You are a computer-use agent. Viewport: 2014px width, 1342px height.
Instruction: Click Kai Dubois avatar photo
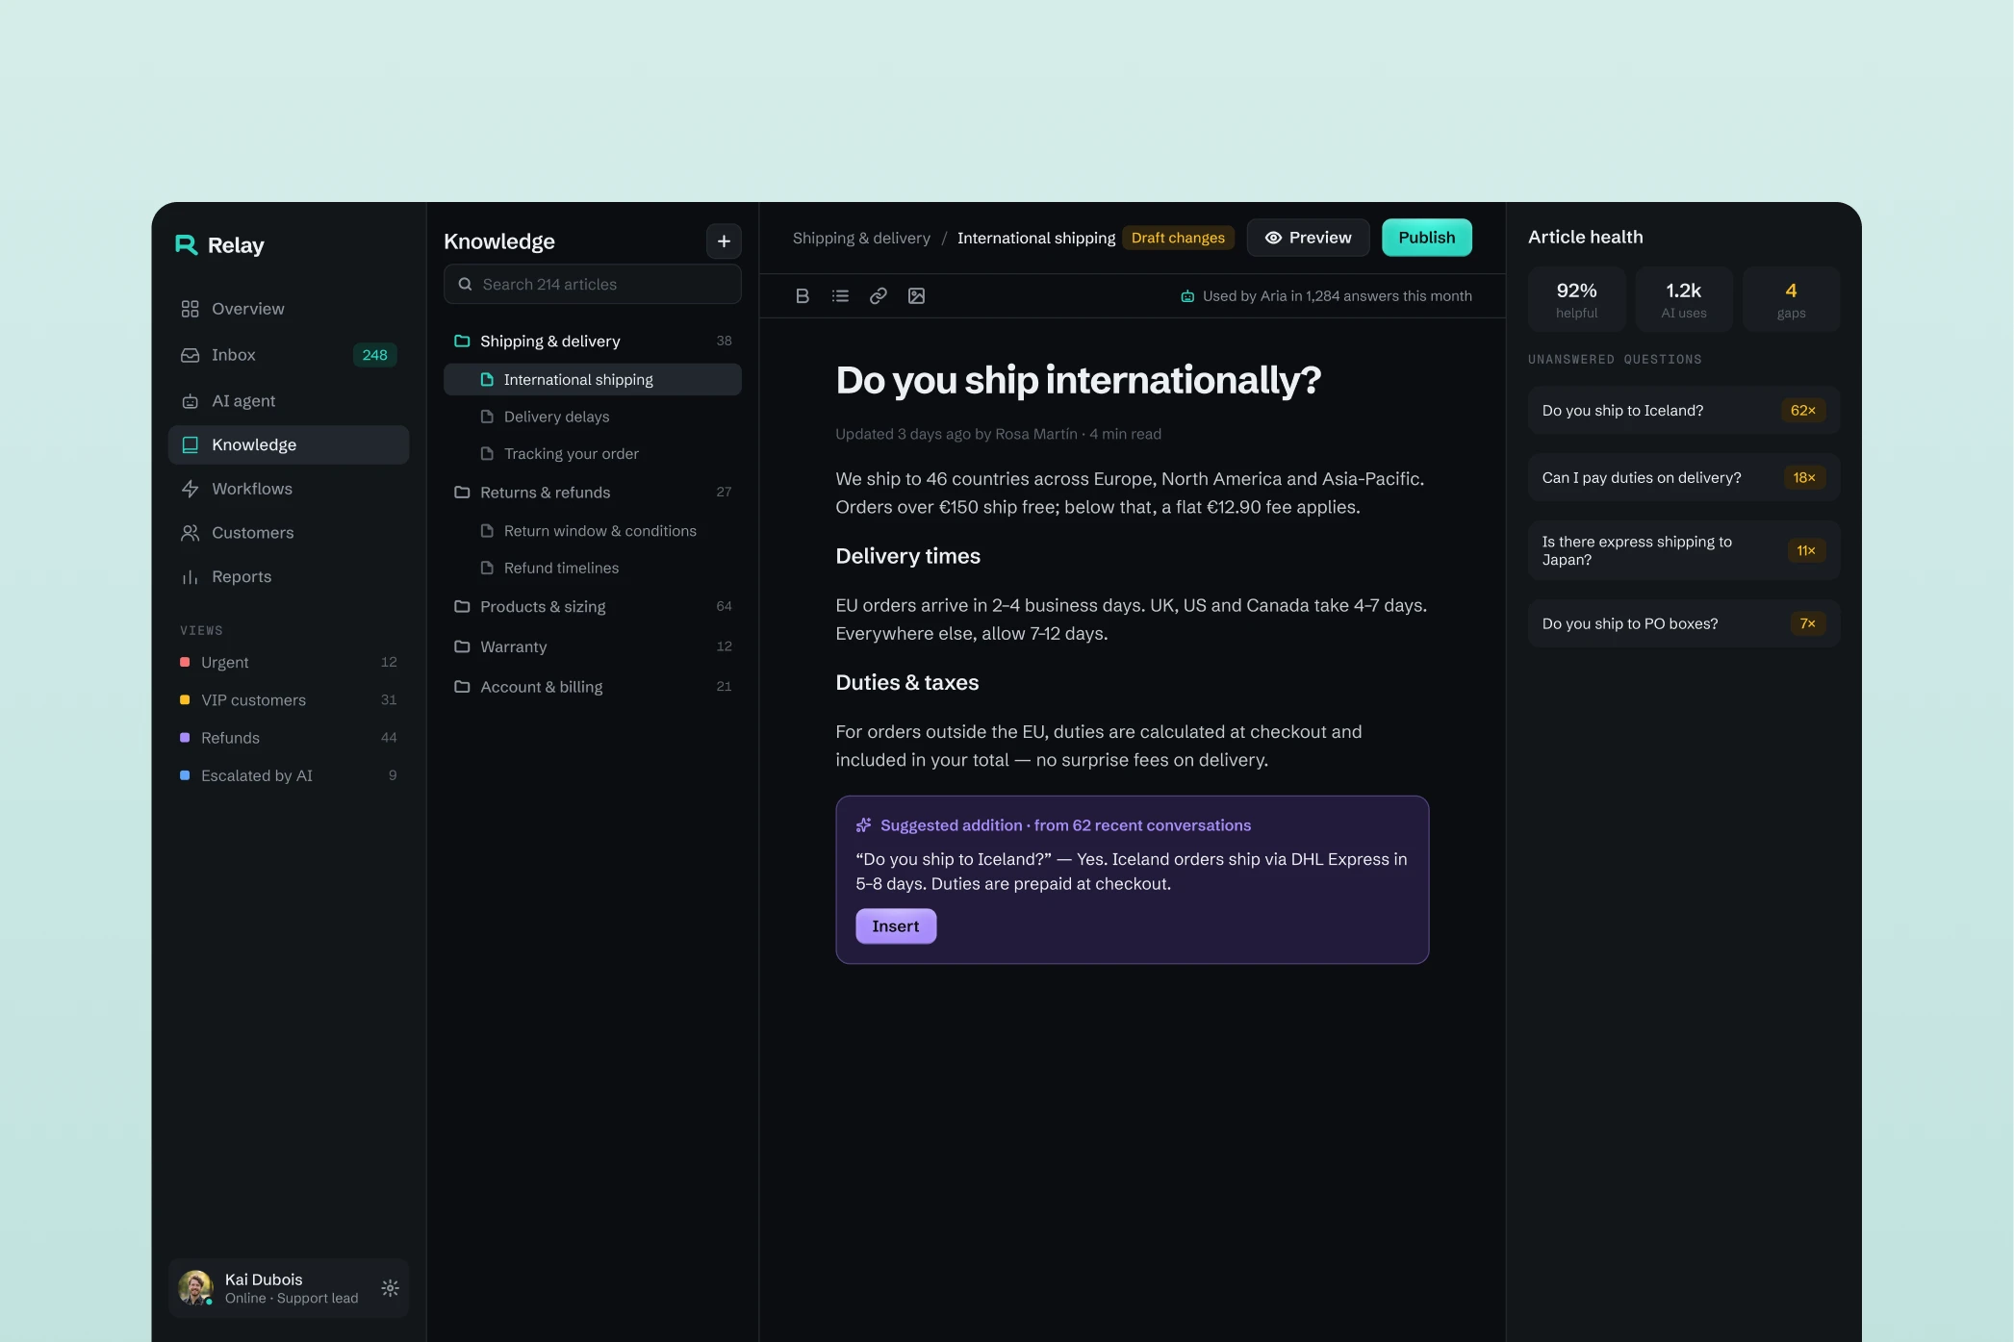coord(195,1287)
